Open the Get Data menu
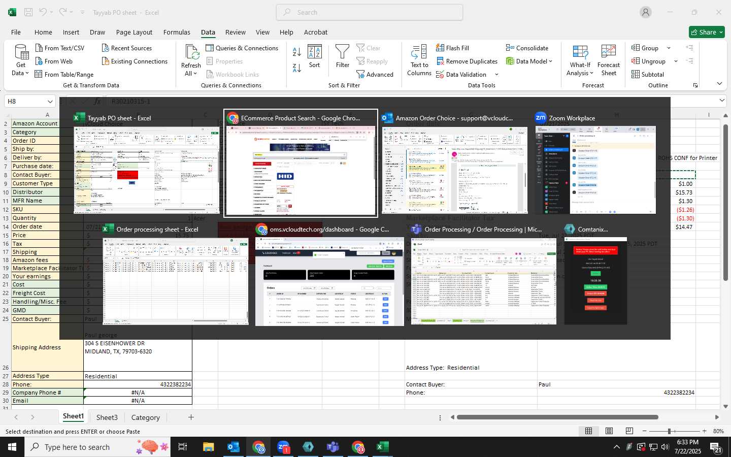The height and width of the screenshot is (457, 731). [x=21, y=61]
